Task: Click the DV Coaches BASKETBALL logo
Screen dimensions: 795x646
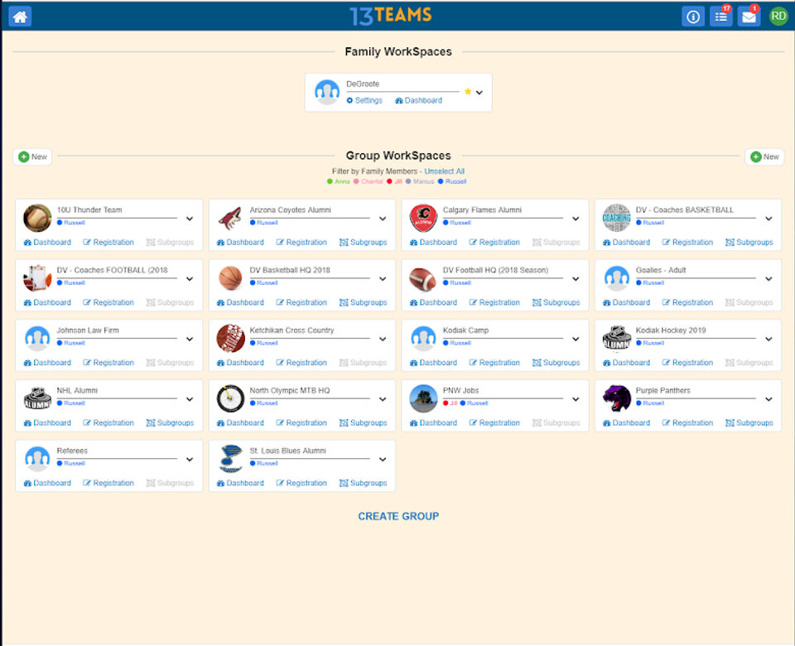Action: 616,218
